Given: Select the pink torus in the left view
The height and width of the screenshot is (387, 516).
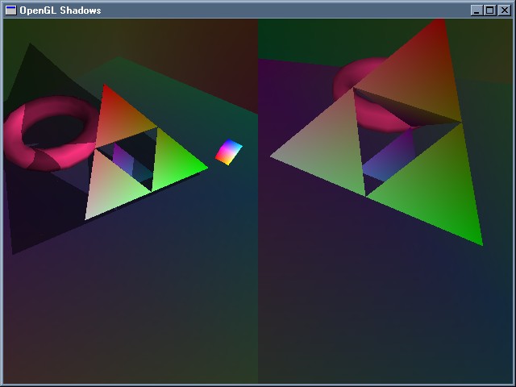Looking at the screenshot, I should click(x=24, y=147).
